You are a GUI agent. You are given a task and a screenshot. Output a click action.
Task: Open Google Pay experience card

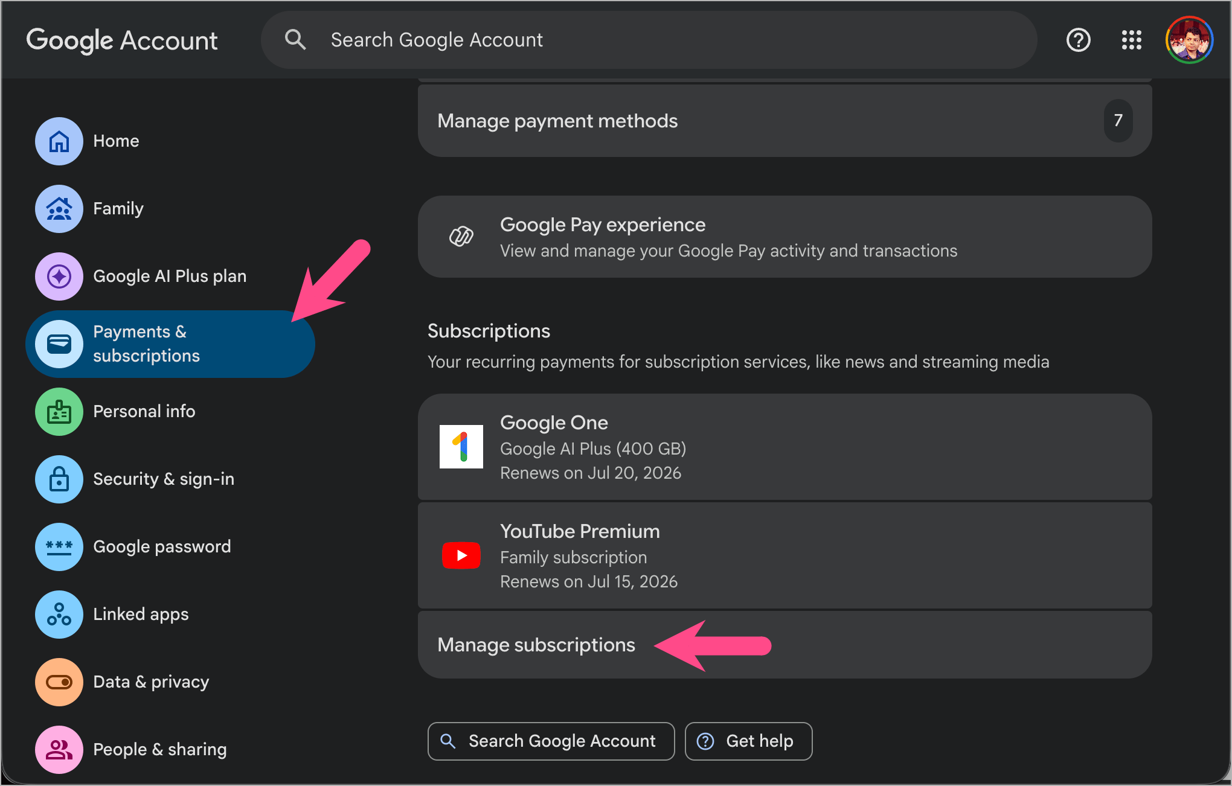click(x=785, y=237)
